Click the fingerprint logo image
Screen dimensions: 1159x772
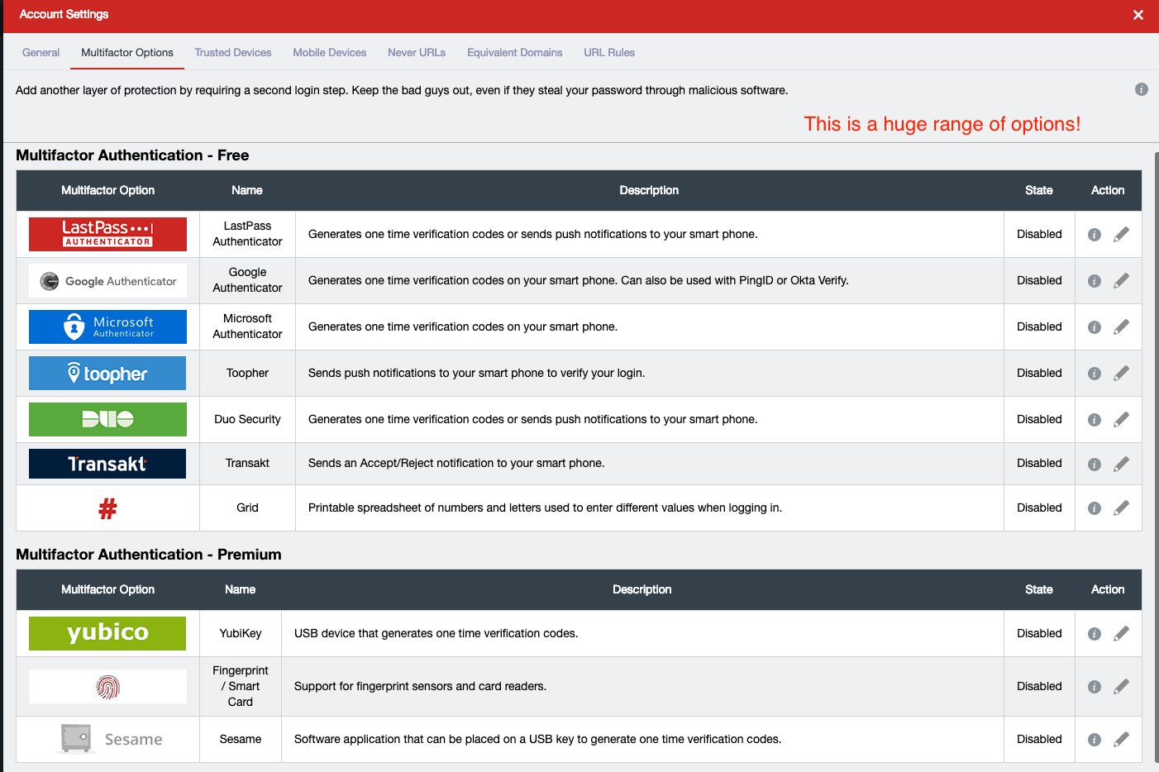[x=107, y=687]
